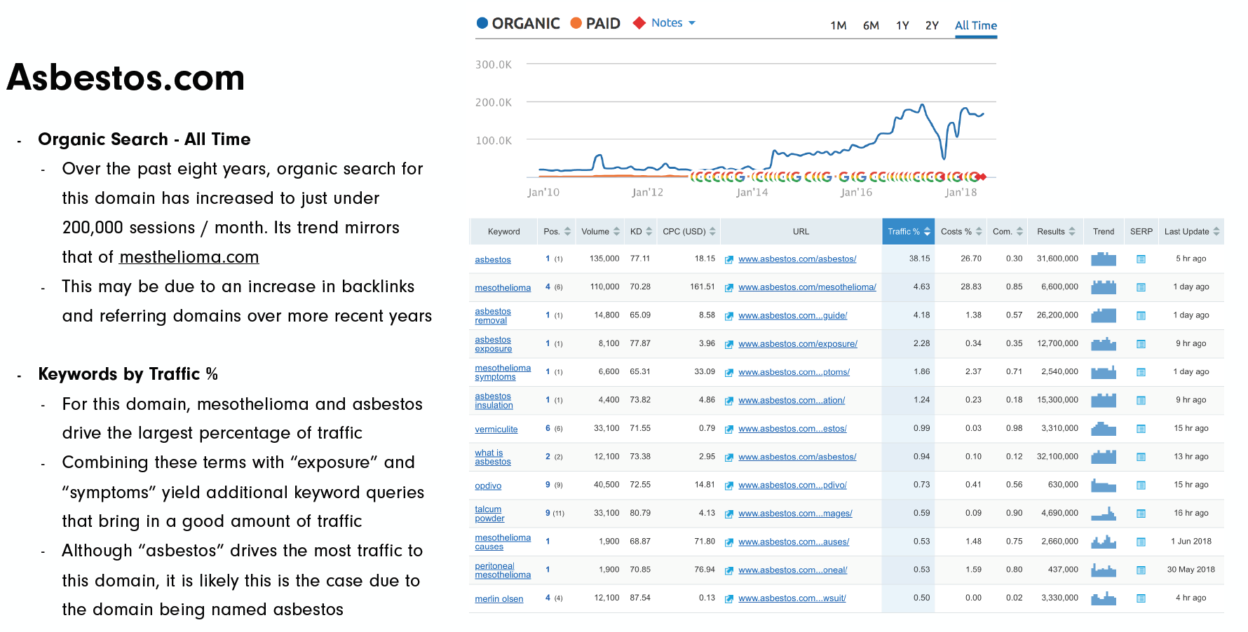1248x632 pixels.
Task: Toggle the PAID series in chart legend
Action: tap(595, 23)
